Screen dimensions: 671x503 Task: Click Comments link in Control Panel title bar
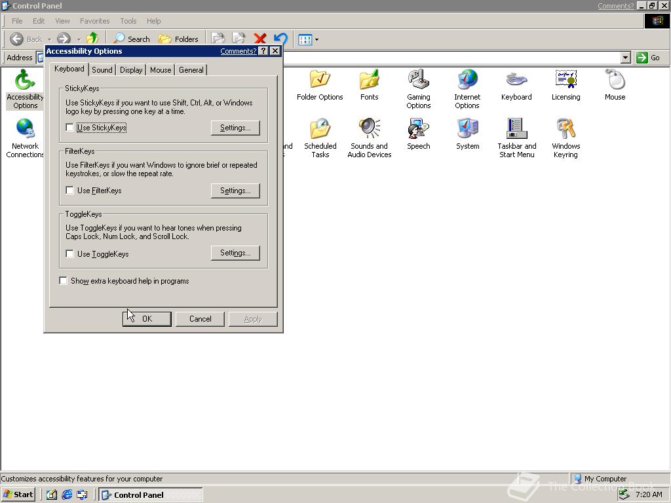615,5
